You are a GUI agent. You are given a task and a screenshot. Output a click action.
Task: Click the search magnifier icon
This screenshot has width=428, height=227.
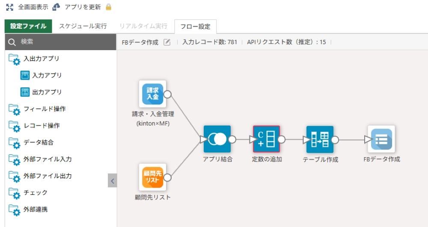(12, 42)
